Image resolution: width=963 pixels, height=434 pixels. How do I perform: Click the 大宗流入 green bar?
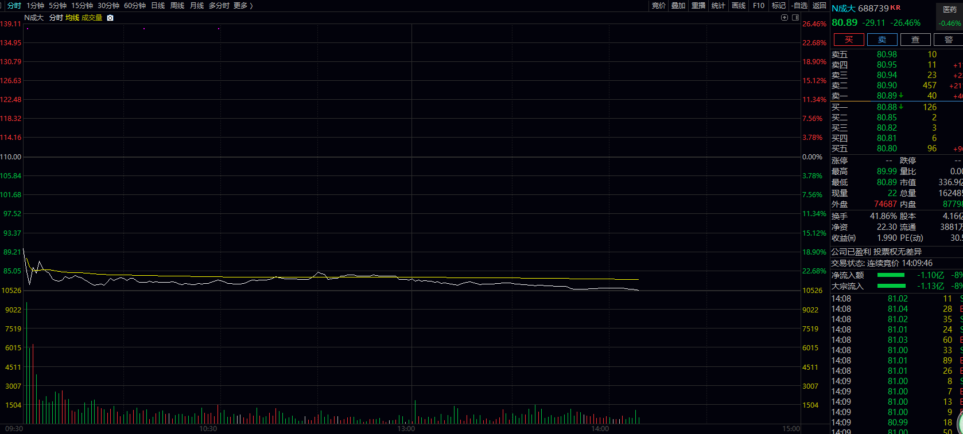point(891,286)
